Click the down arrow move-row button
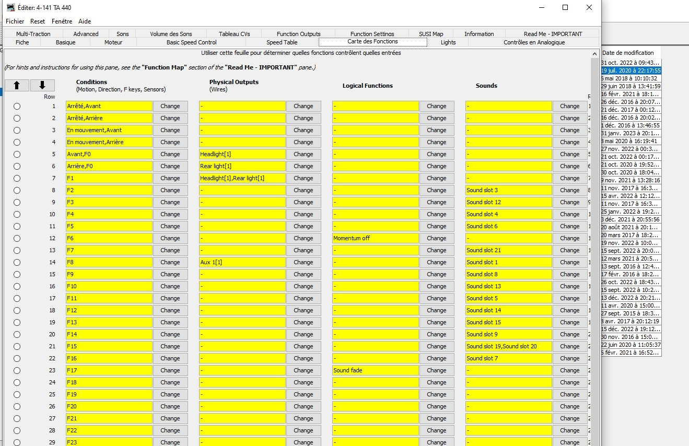 [42, 85]
